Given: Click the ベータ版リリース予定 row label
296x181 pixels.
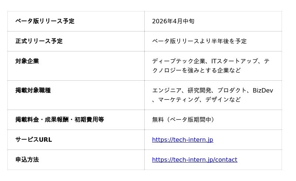Looking at the screenshot, I should 45,21.
